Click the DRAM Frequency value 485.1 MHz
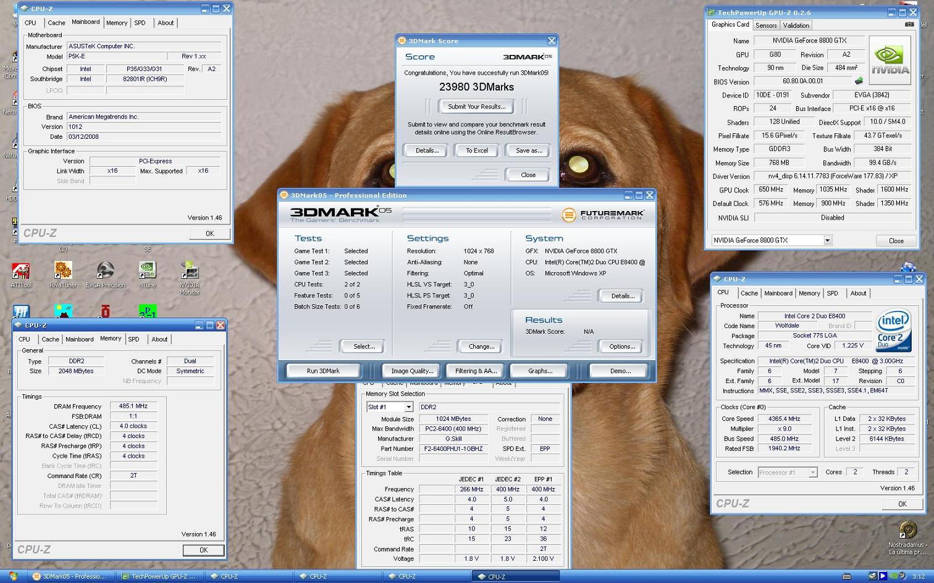 pos(133,406)
